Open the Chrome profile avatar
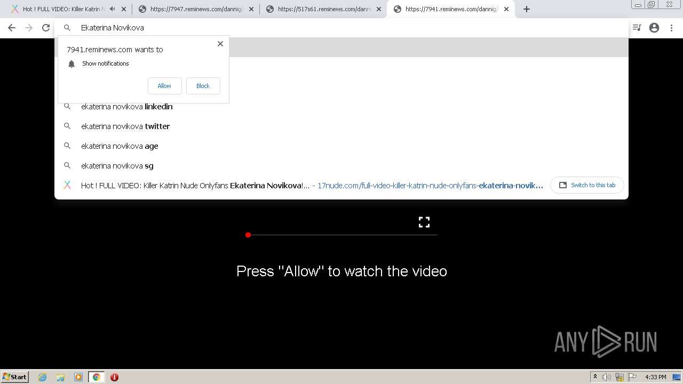 coord(654,28)
